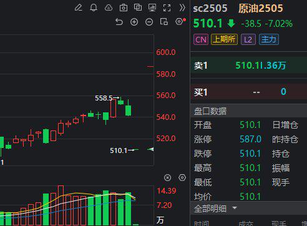Open volume indicator settings hexagon
Screen dimensions: 307x226
click(x=182, y=177)
